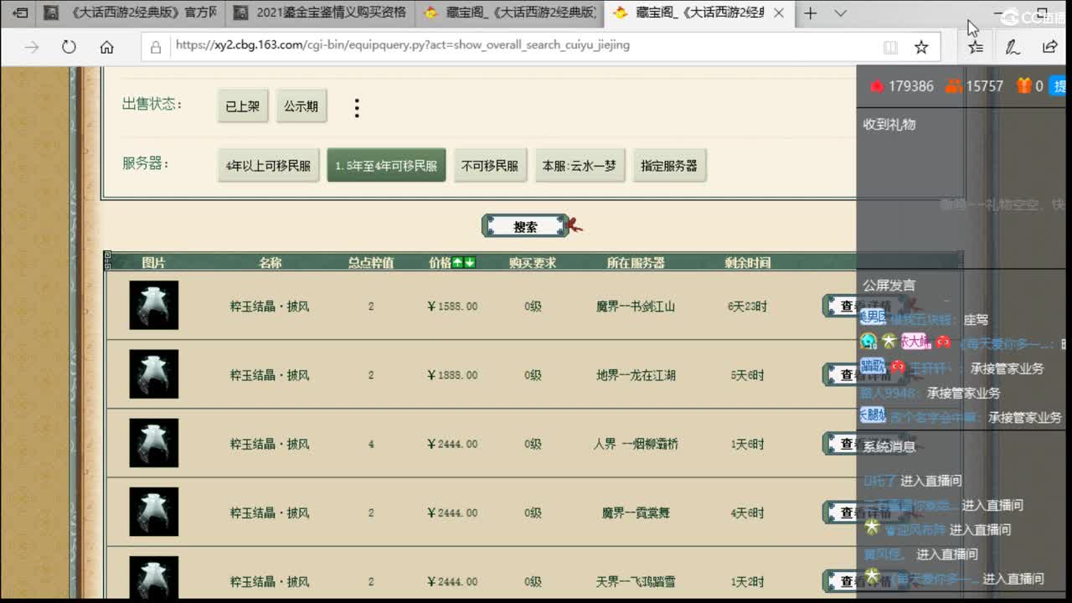Open item image of 魔界 霓裳舞 listing
1072x603 pixels.
[154, 511]
